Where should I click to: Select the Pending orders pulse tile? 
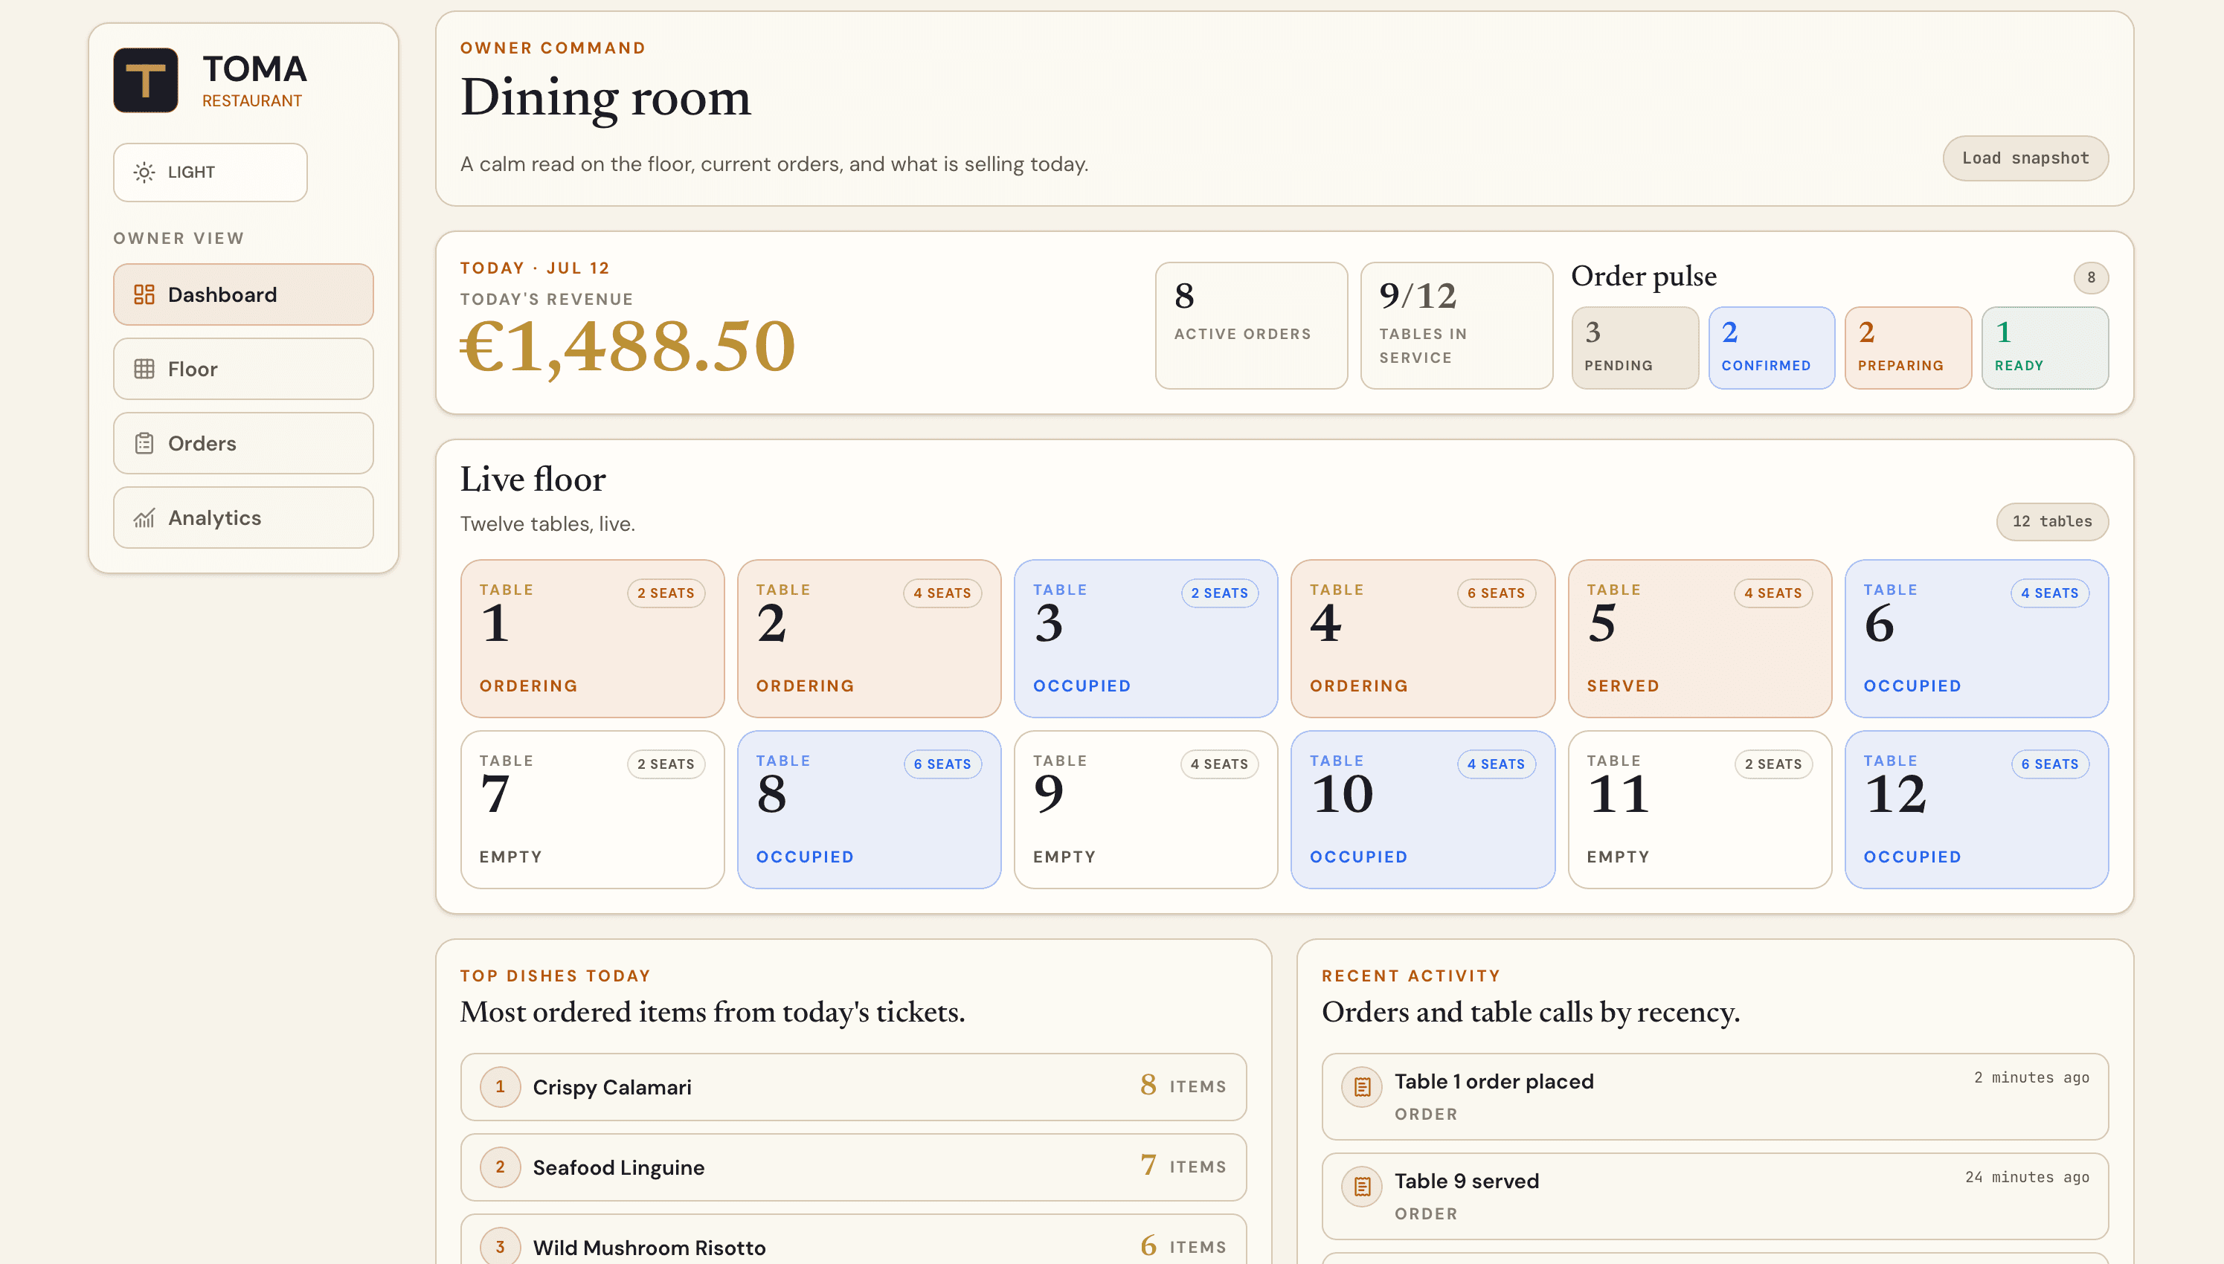[1634, 347]
